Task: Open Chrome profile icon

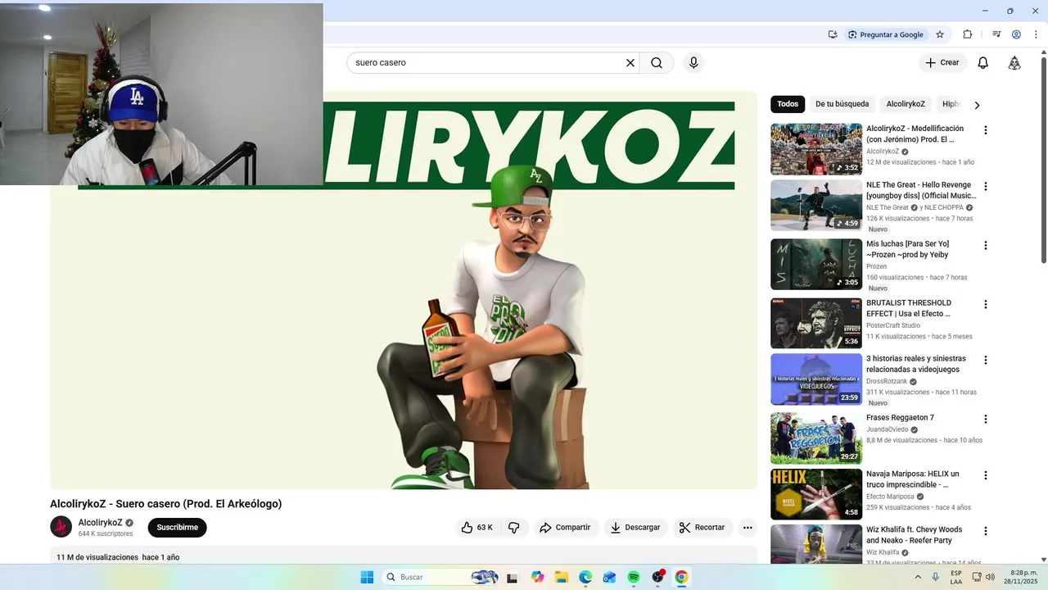Action: 1016,34
